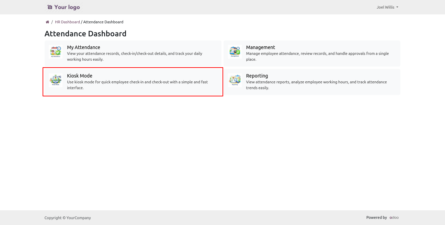Open the Management title link
445x225 pixels.
[x=260, y=47]
